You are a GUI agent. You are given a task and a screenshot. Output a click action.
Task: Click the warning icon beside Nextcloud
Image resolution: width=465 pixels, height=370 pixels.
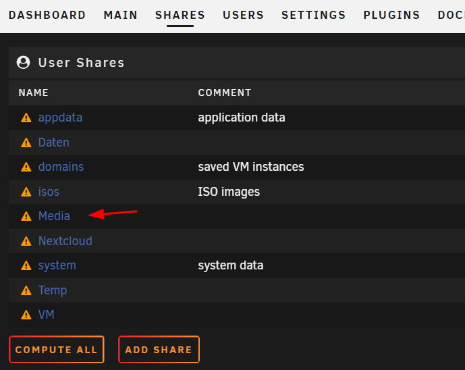click(x=26, y=241)
